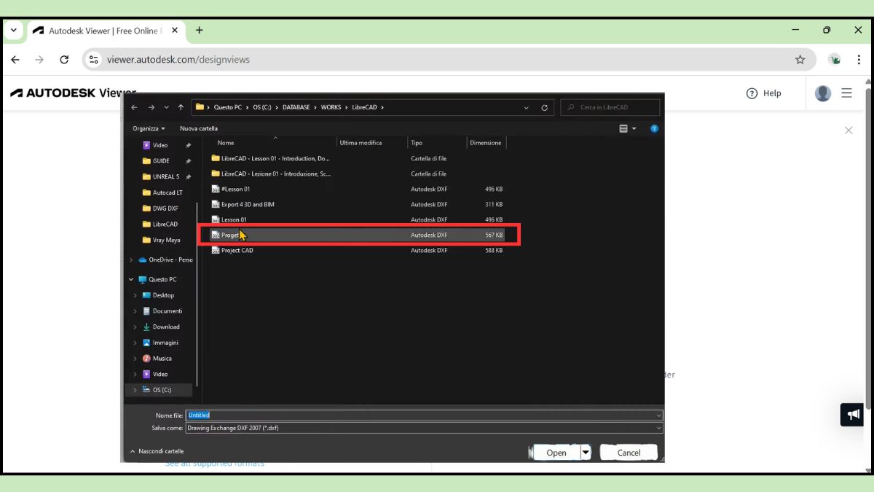This screenshot has width=874, height=492.
Task: Cancel the file dialog
Action: pyautogui.click(x=629, y=453)
